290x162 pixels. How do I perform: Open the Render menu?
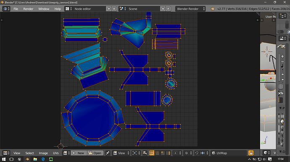click(28, 9)
